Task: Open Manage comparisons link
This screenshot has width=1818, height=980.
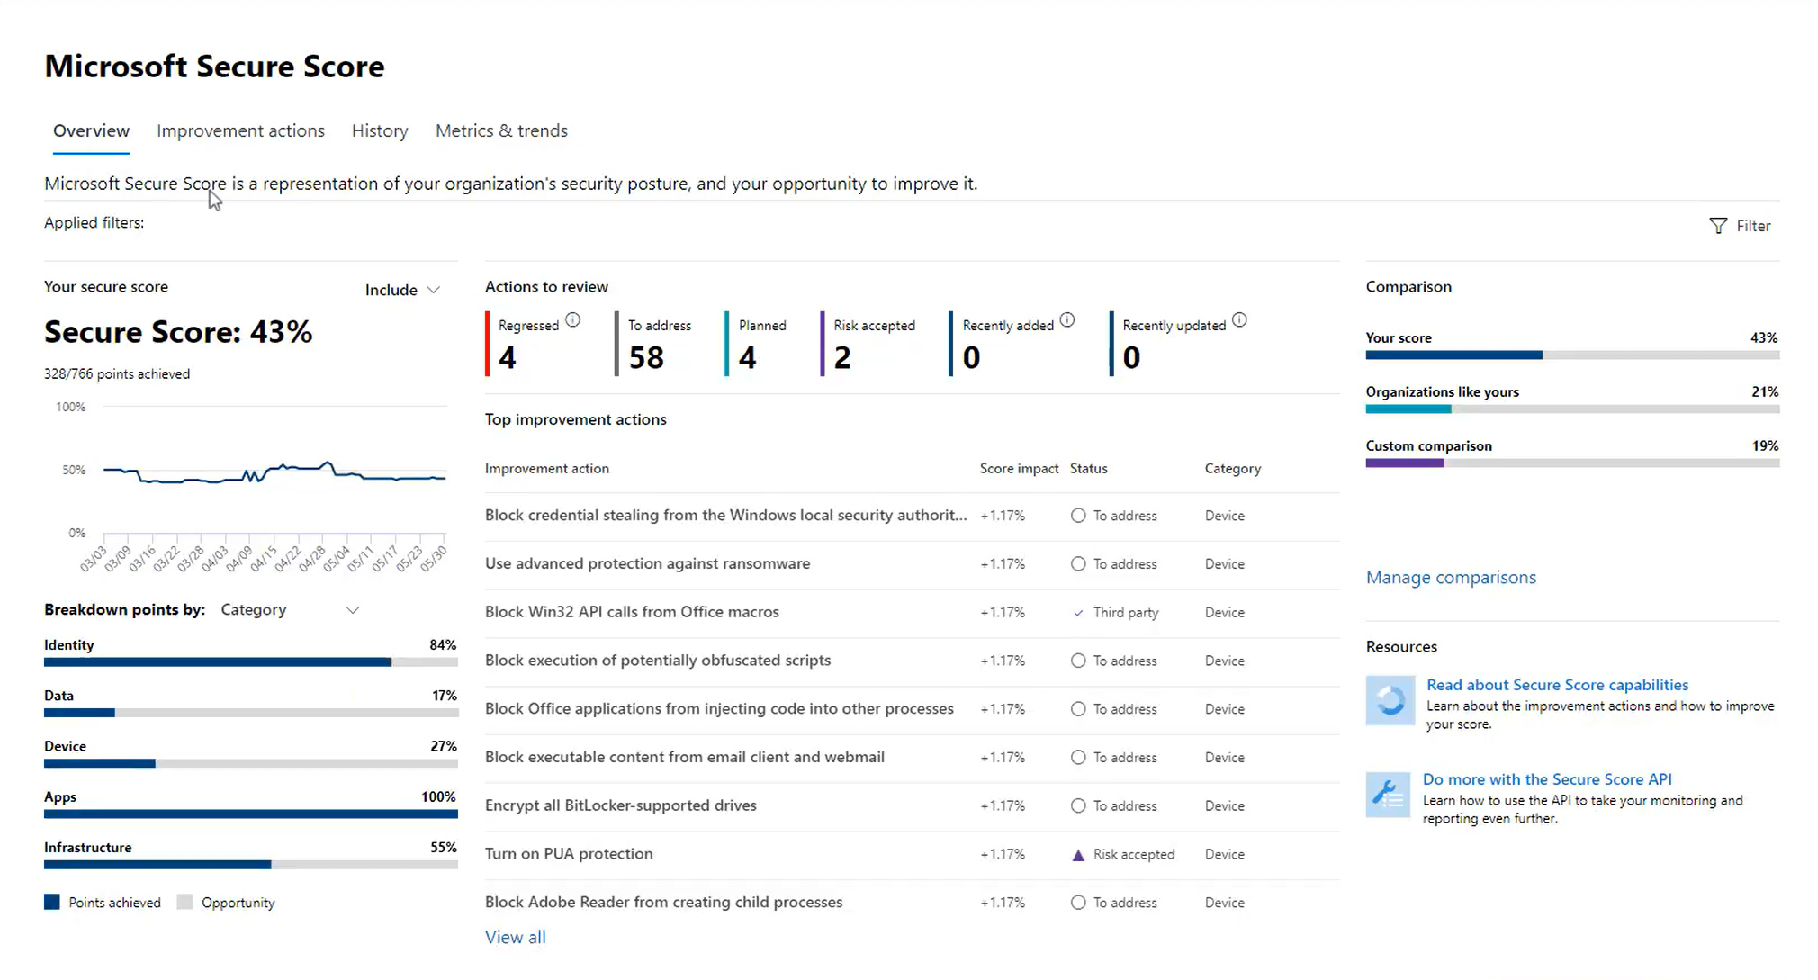Action: [x=1451, y=577]
